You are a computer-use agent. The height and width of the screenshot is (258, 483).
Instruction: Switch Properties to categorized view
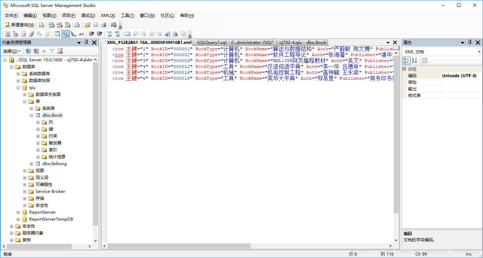click(407, 61)
